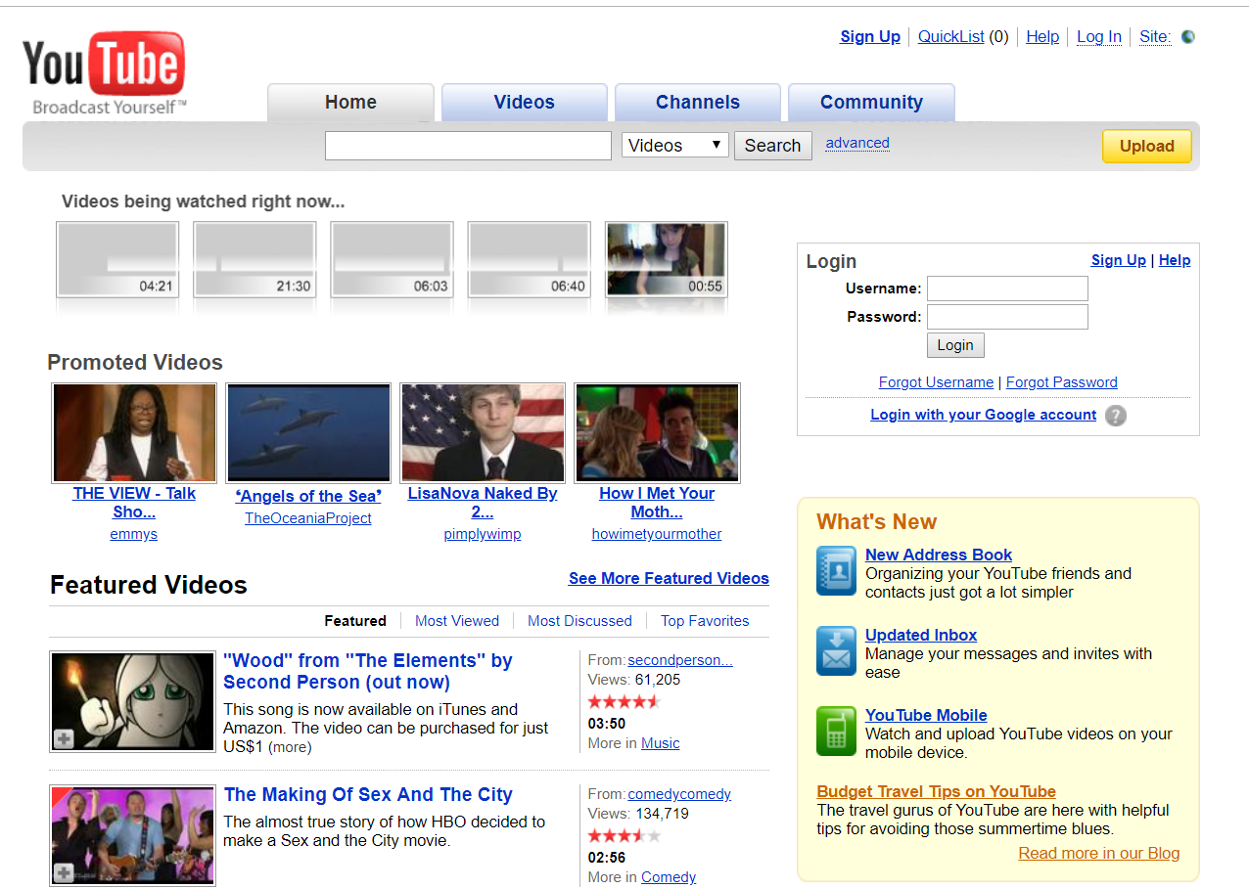Open the Videos search category dropdown
The height and width of the screenshot is (889, 1249).
pos(675,145)
